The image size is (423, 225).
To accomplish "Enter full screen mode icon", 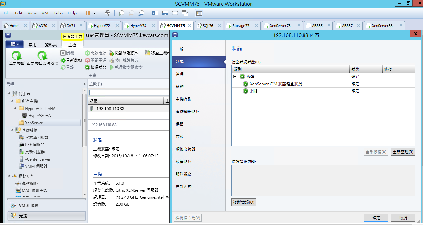I will [x=175, y=13].
